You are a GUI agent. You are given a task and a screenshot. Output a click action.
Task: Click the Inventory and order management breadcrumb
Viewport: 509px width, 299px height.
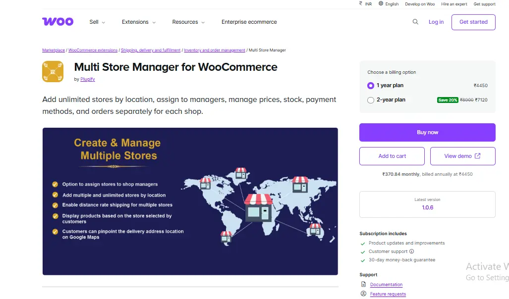[x=214, y=50]
